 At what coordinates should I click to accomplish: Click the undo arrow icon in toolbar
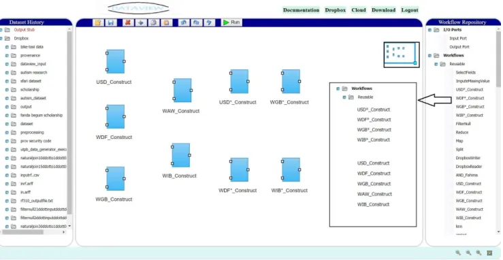[x=184, y=22]
